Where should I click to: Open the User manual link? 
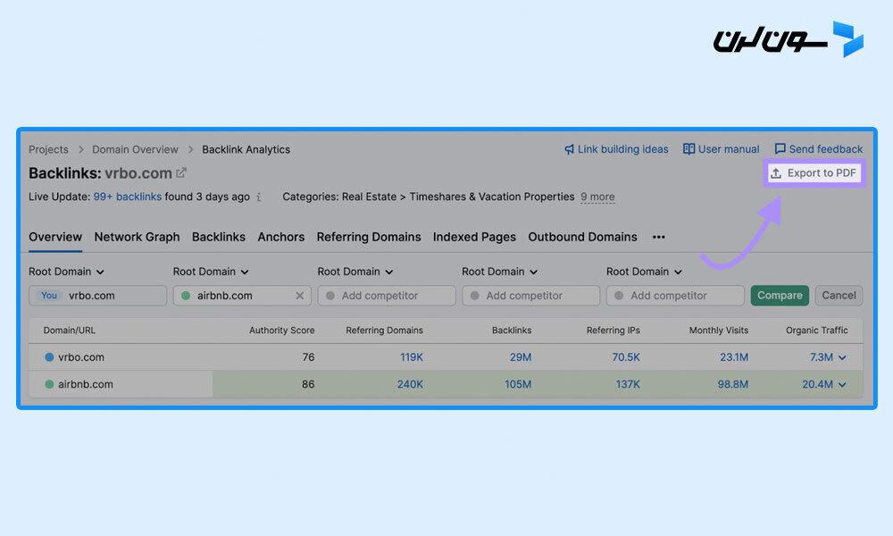pyautogui.click(x=721, y=149)
